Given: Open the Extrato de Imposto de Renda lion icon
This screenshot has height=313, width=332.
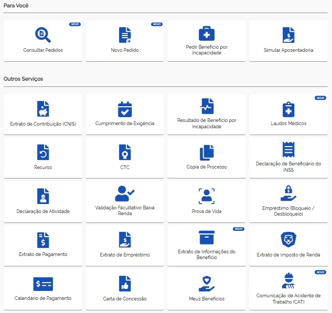Looking at the screenshot, I should pyautogui.click(x=288, y=240).
